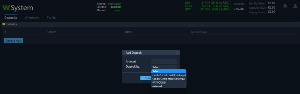Open the Deposit by dropdown
This screenshot has width=300, height=94.
click(x=164, y=67)
